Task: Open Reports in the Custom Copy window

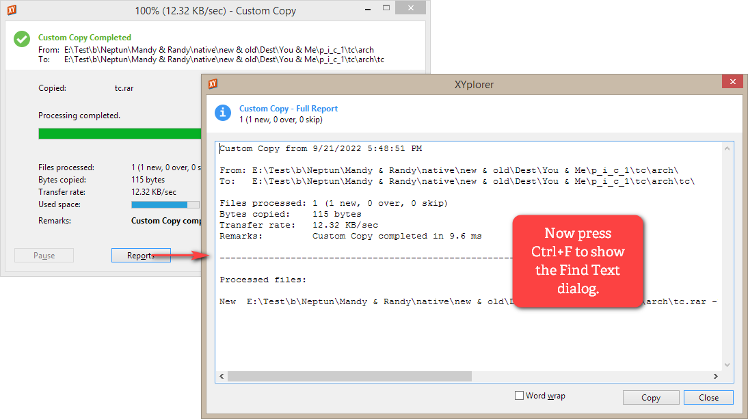Action: tap(140, 256)
